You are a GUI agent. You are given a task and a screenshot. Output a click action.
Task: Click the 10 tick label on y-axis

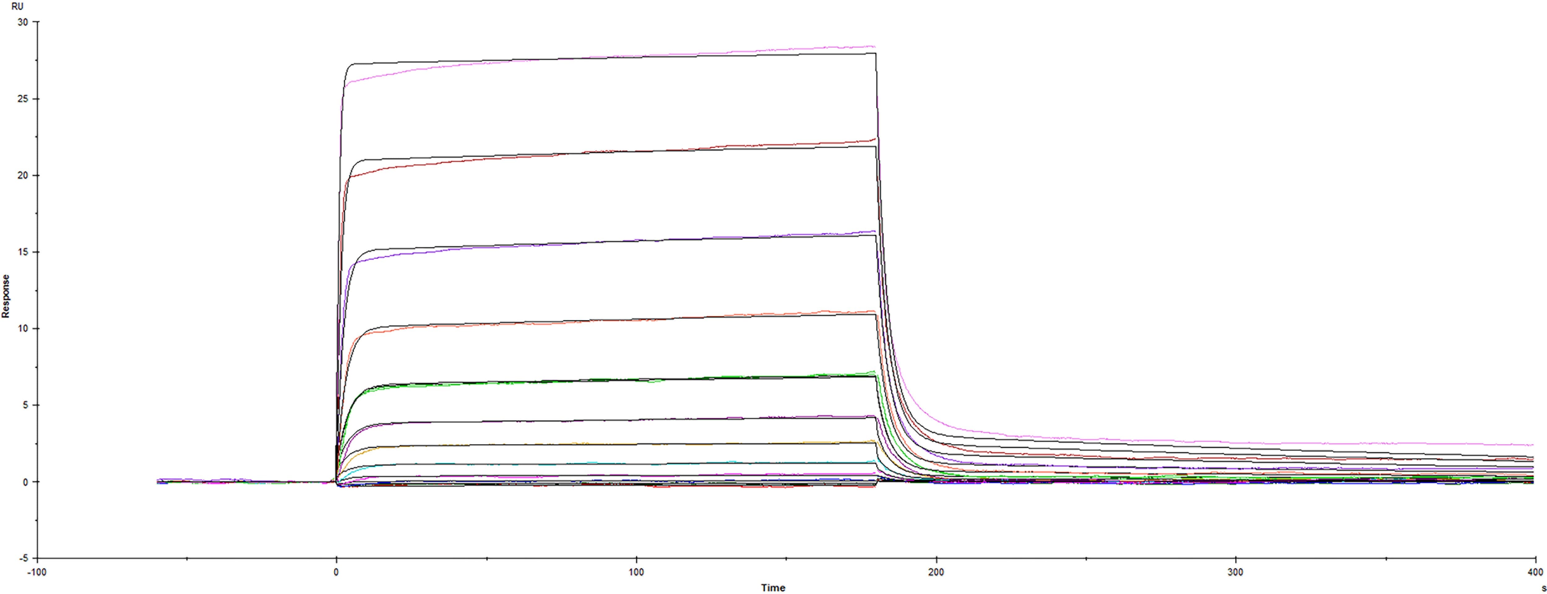23,329
